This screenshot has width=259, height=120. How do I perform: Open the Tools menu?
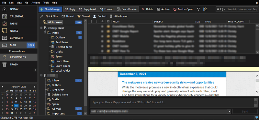[46, 3]
